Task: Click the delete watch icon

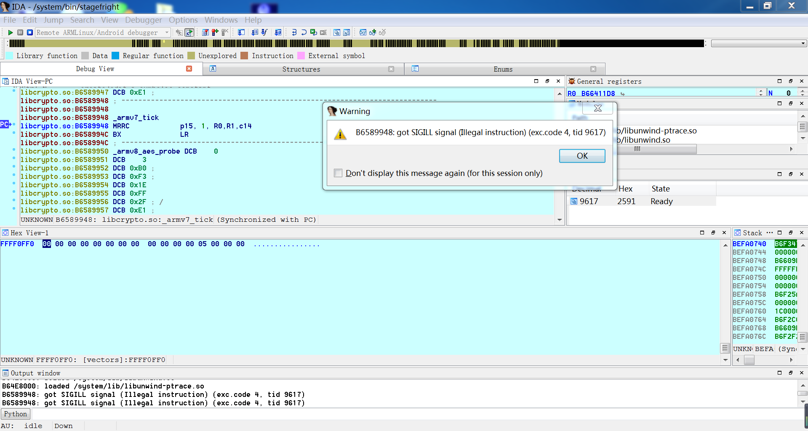Action: [x=382, y=32]
